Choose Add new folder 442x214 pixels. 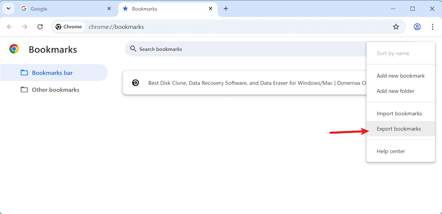400,91
